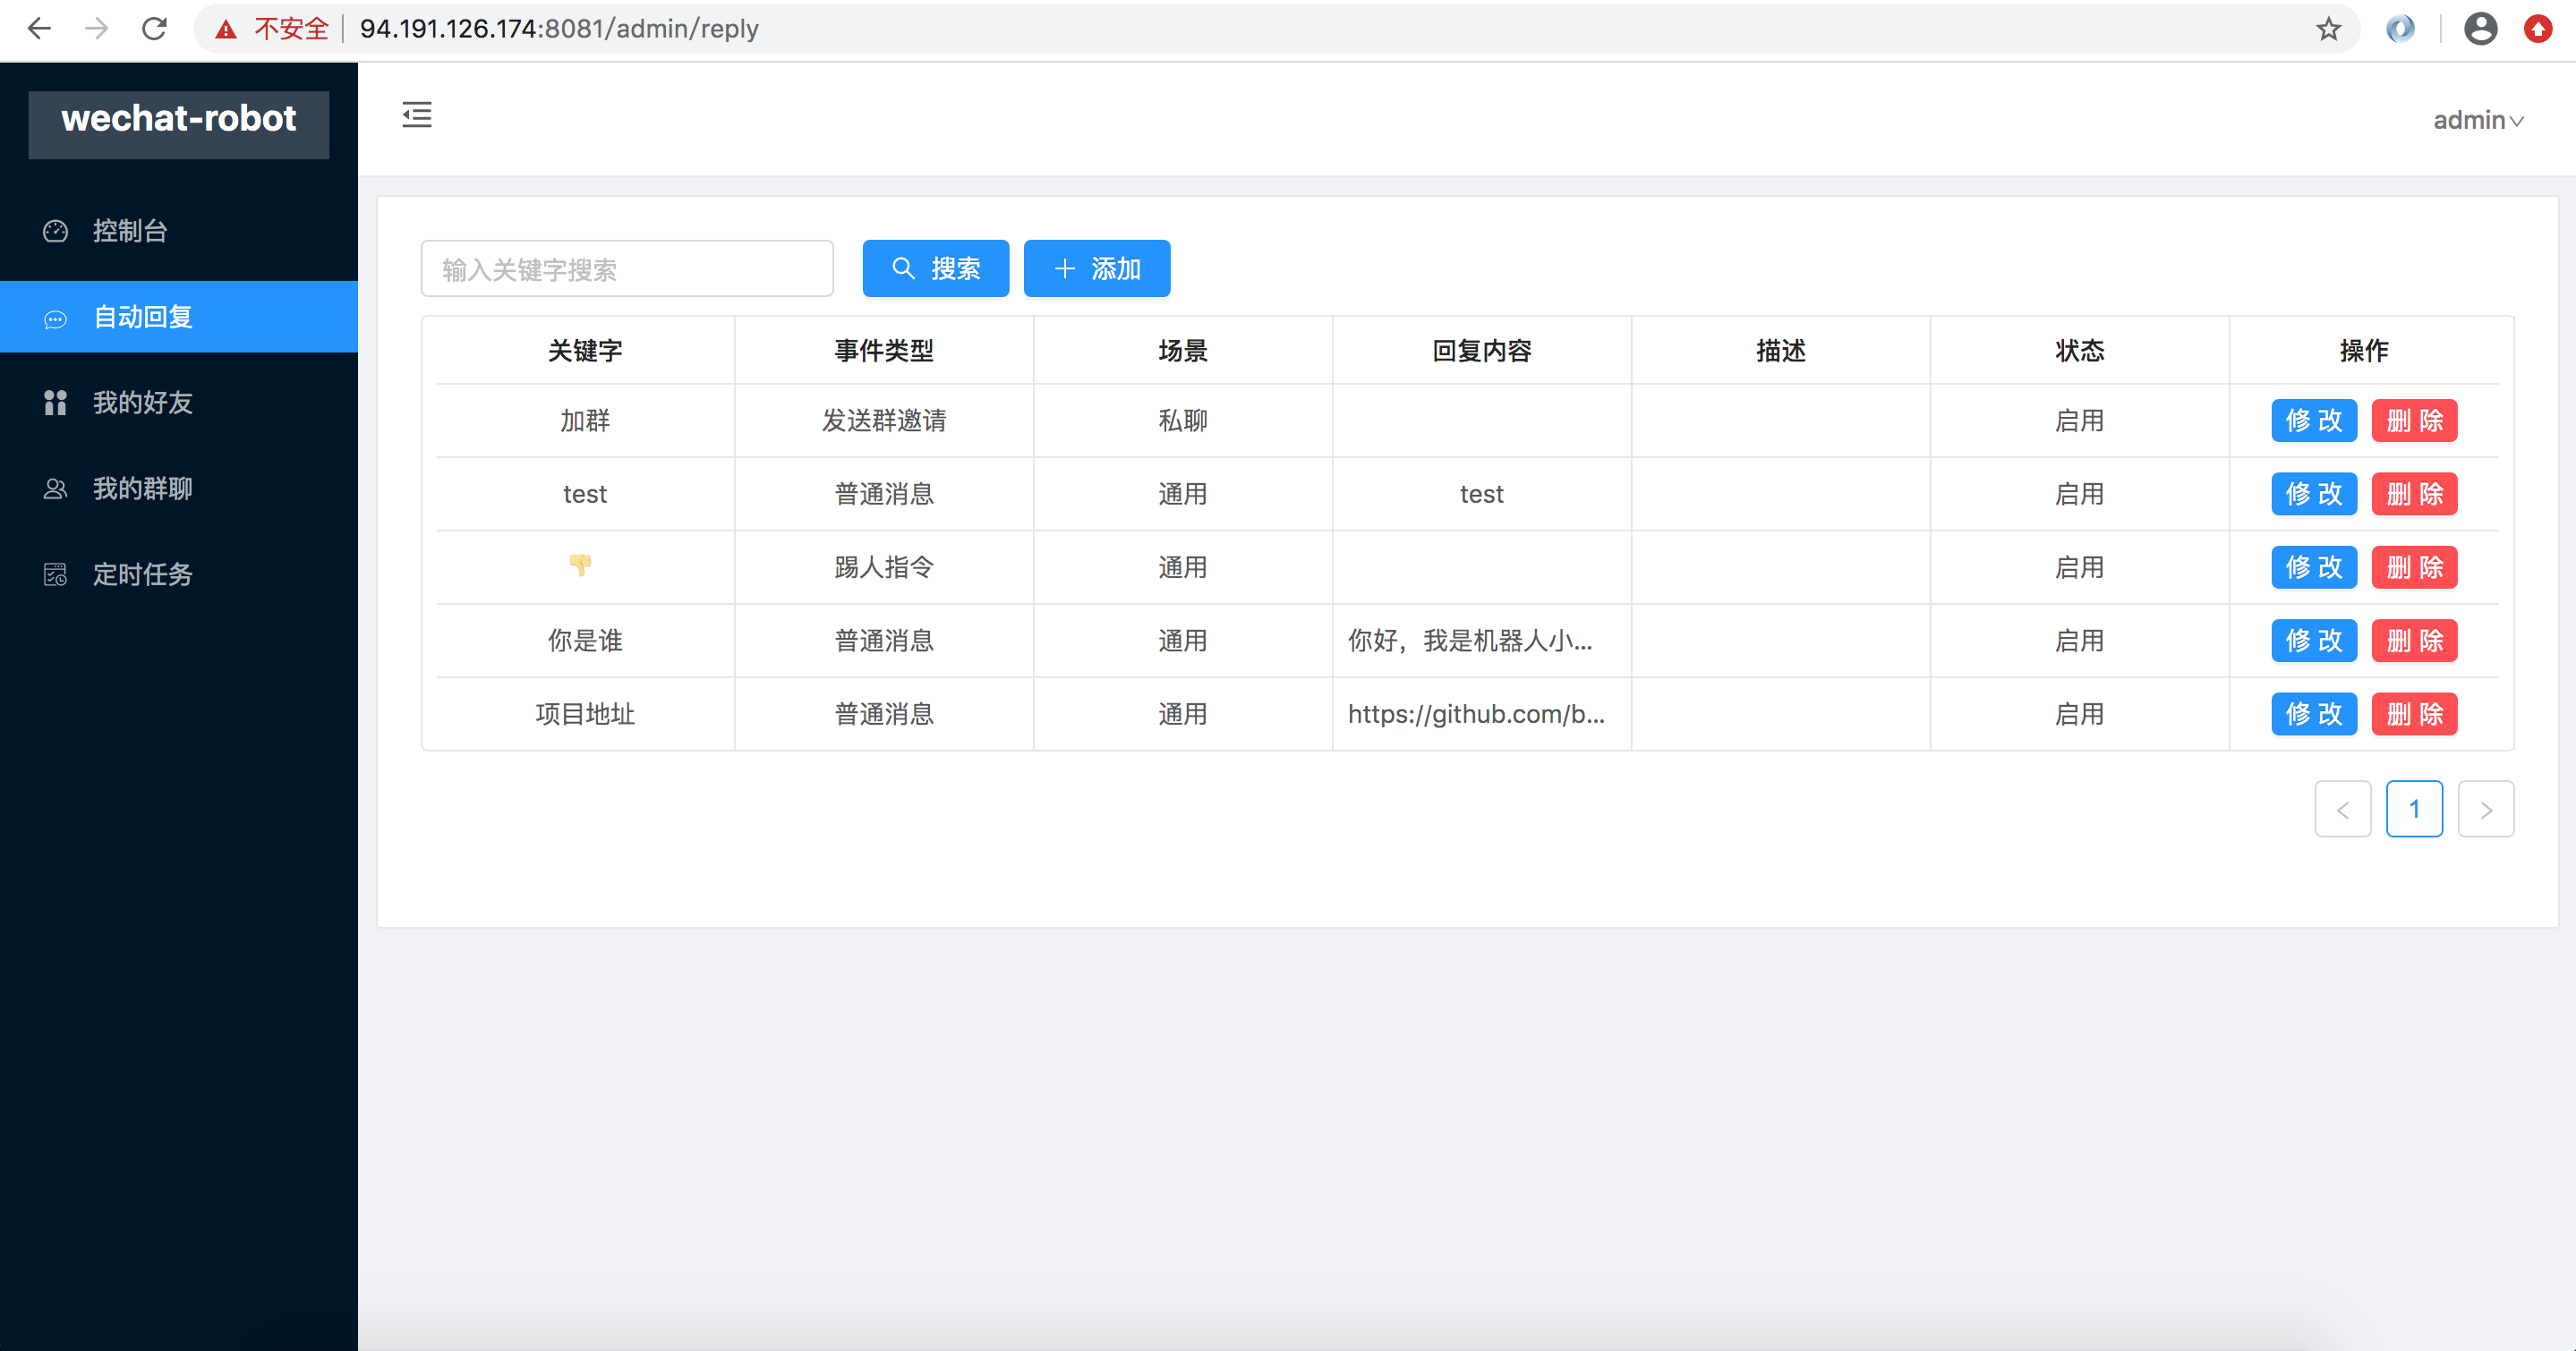Image resolution: width=2576 pixels, height=1351 pixels.
Task: Open the browser profile account icon
Action: 2480,29
